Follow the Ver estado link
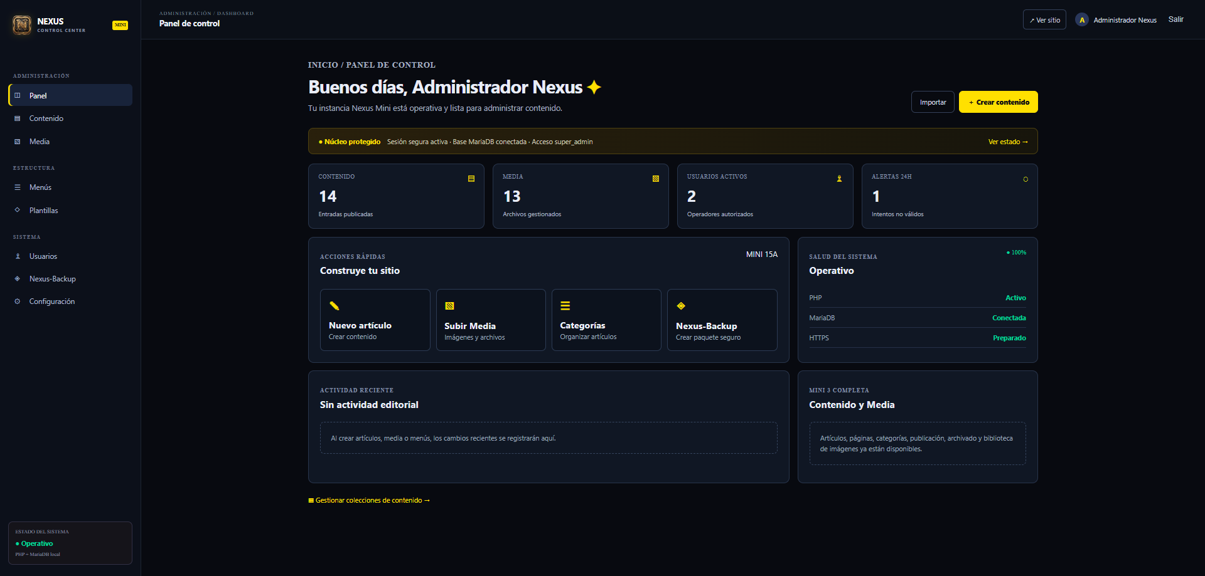The image size is (1205, 576). click(1008, 142)
